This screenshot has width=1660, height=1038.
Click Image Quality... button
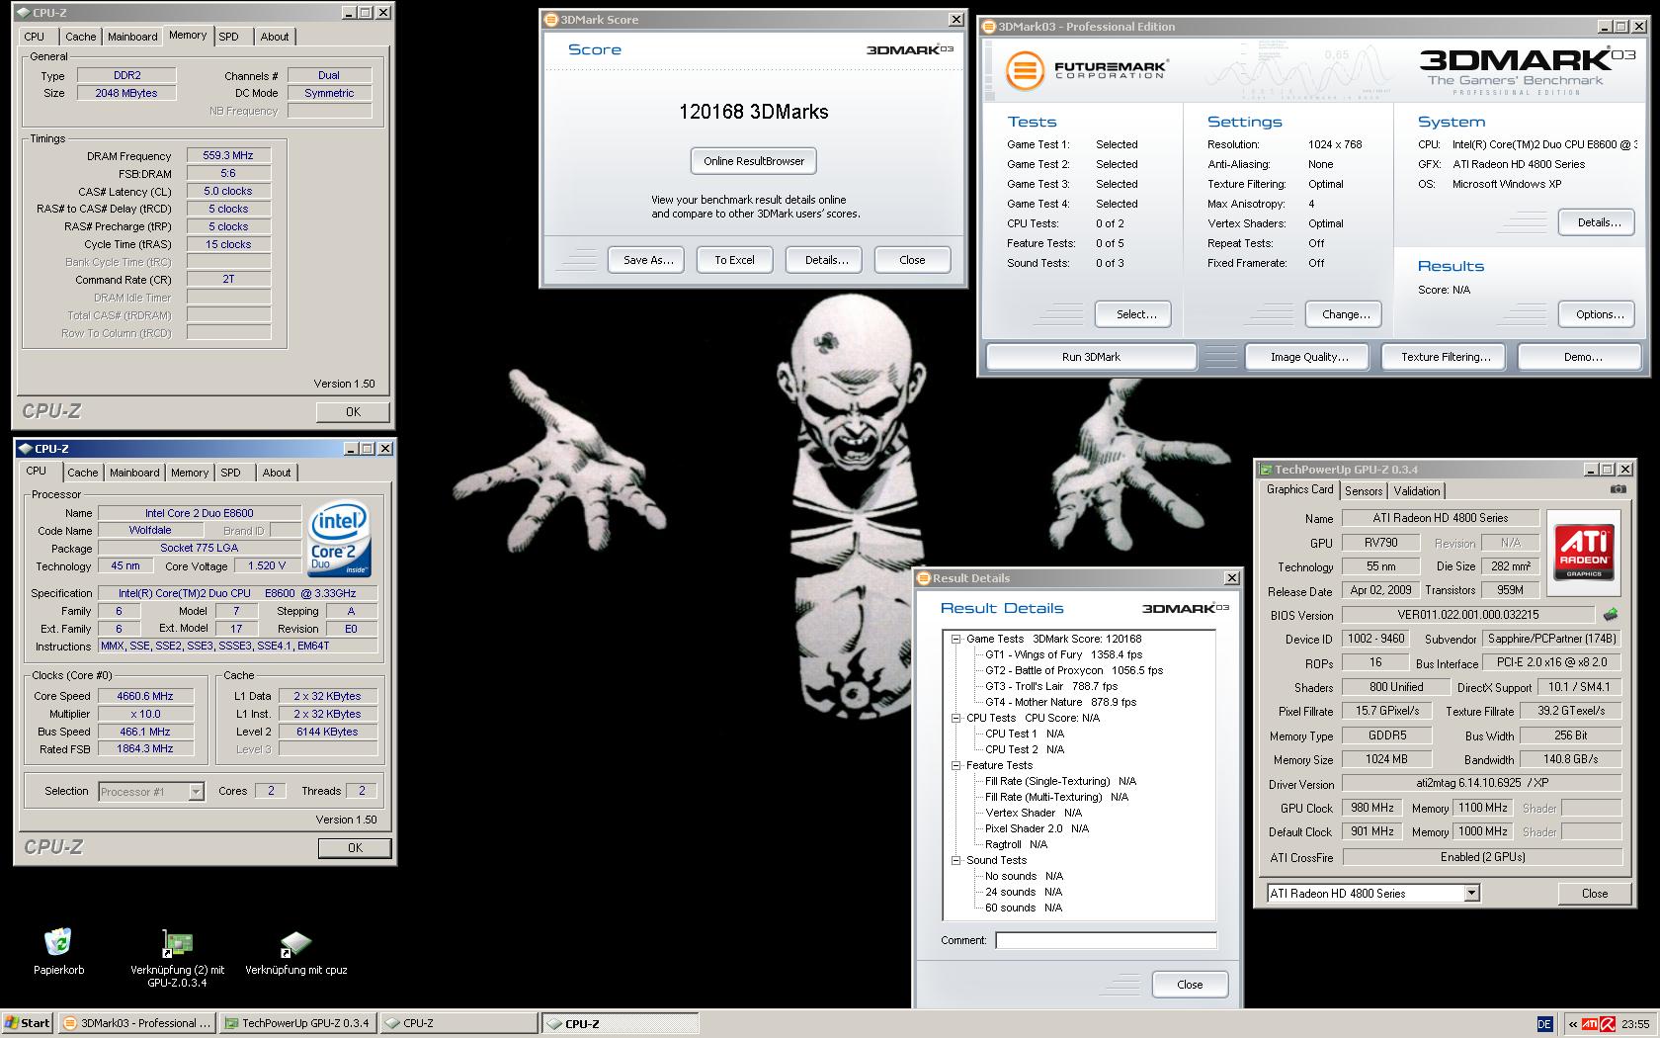pyautogui.click(x=1309, y=357)
